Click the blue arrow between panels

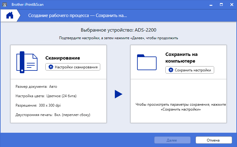pyautogui.click(x=118, y=94)
